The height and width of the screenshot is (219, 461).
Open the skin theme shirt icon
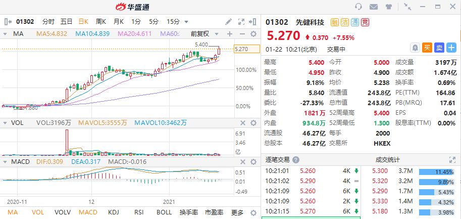(x=389, y=7)
